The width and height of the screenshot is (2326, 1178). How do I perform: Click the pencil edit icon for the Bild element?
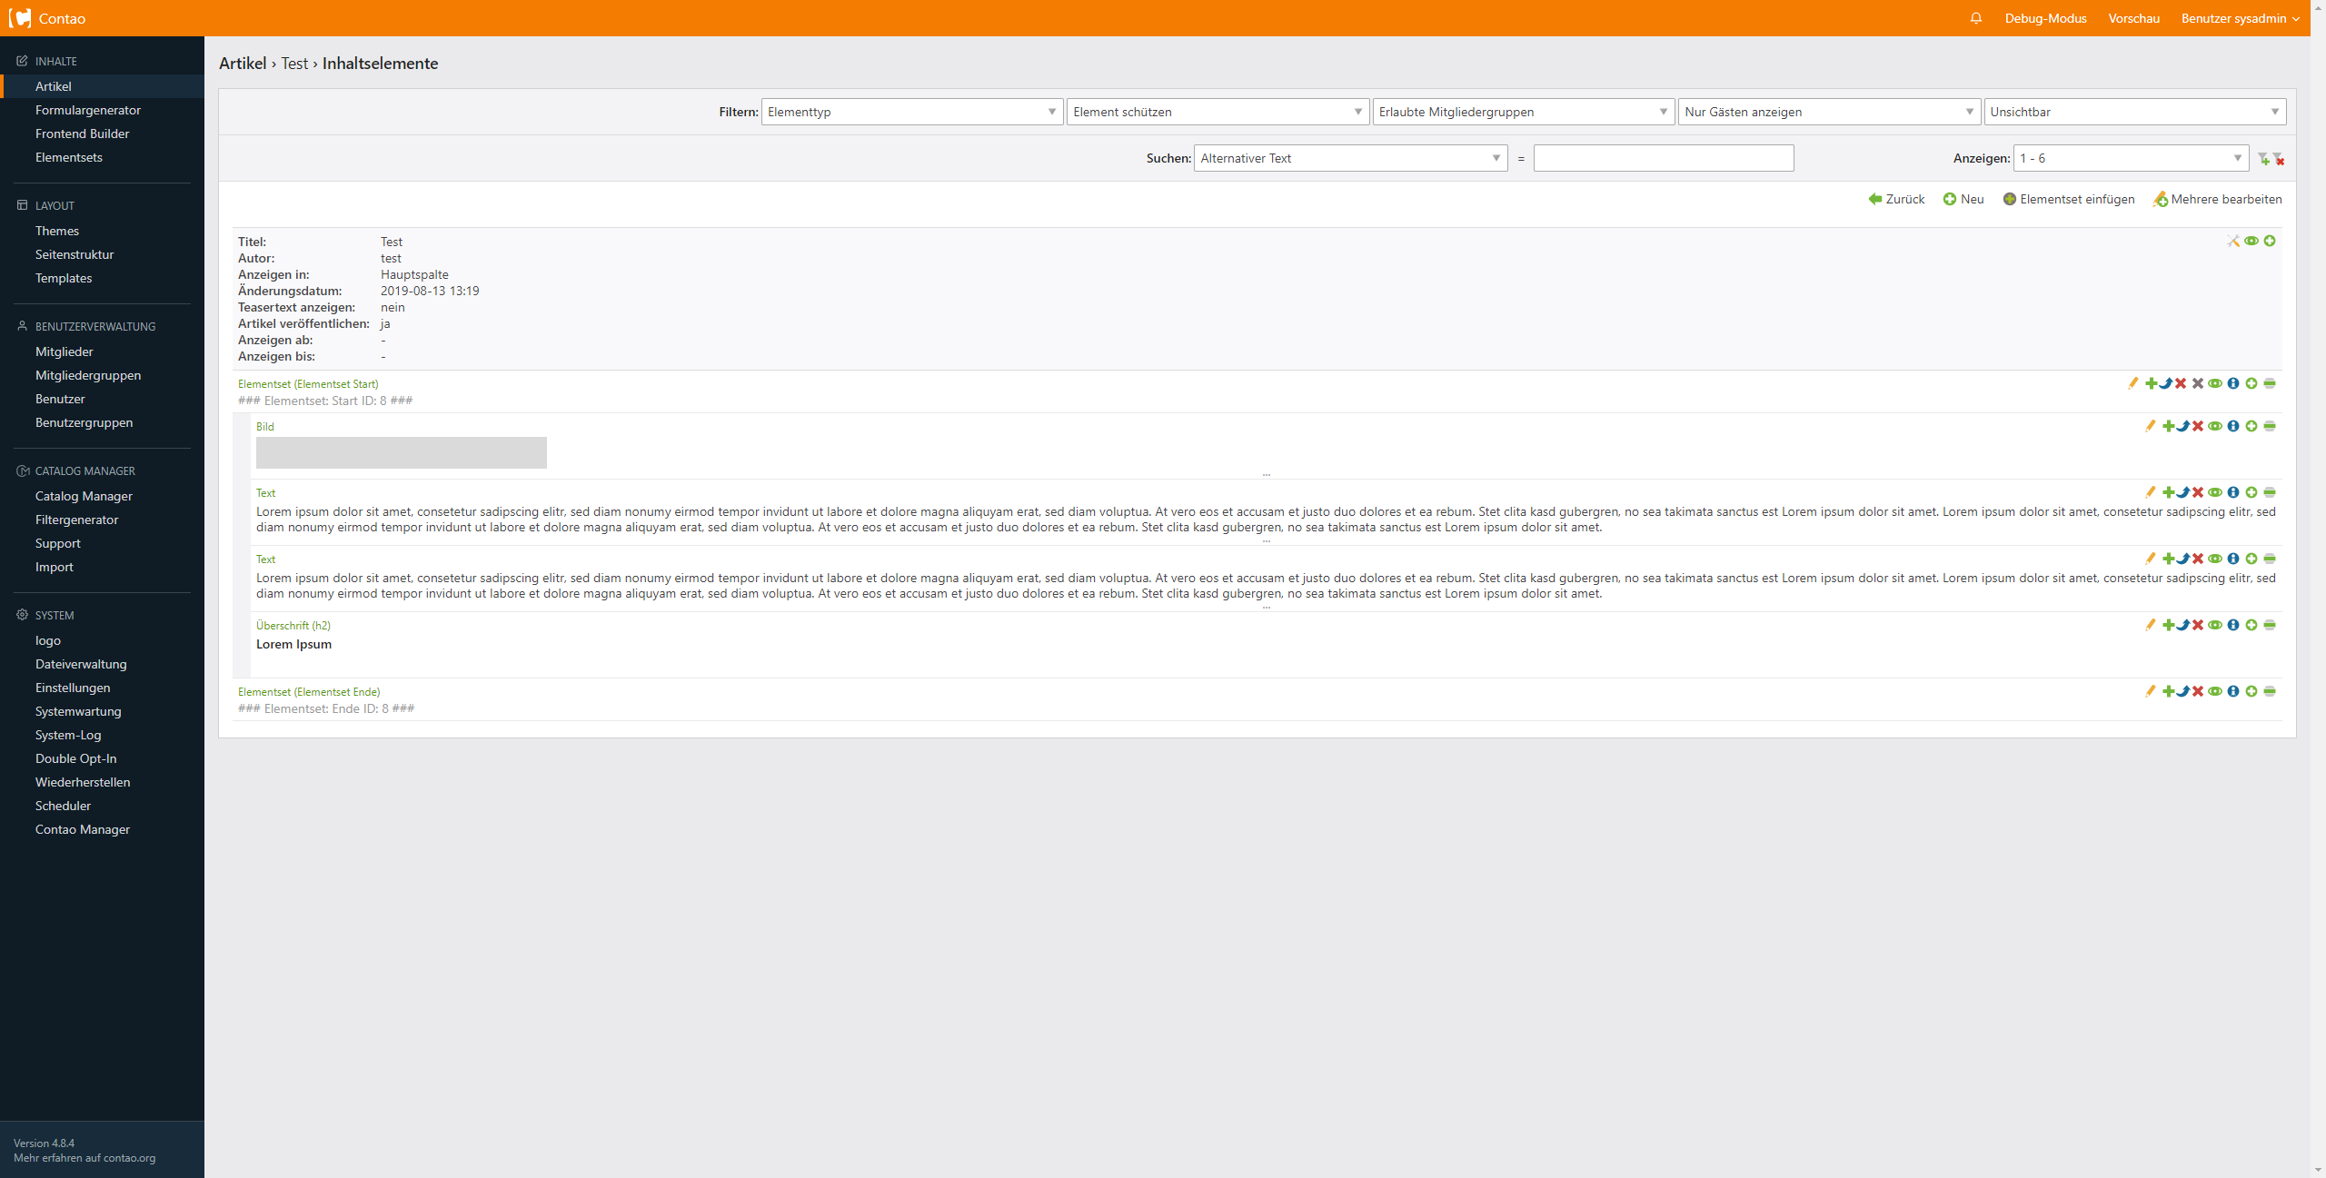pos(2150,426)
